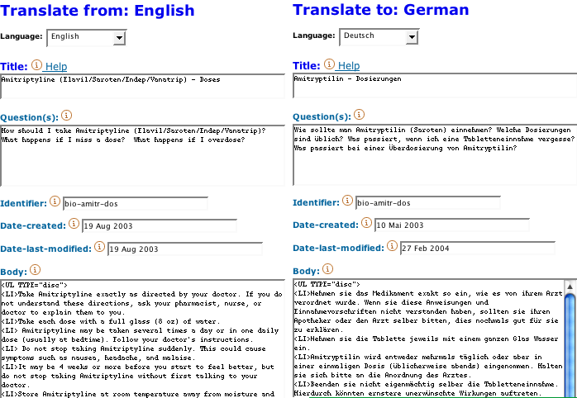Click info icon beside English Question(s) label
The width and height of the screenshot is (577, 398).
pos(66,116)
